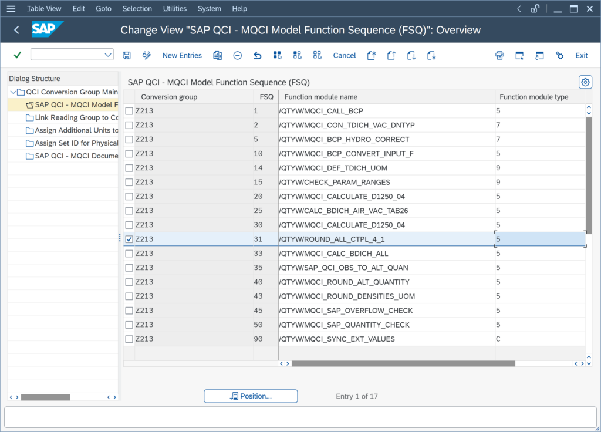Viewport: 601px width, 432px height.
Task: Open table settings gear icon
Action: [585, 82]
